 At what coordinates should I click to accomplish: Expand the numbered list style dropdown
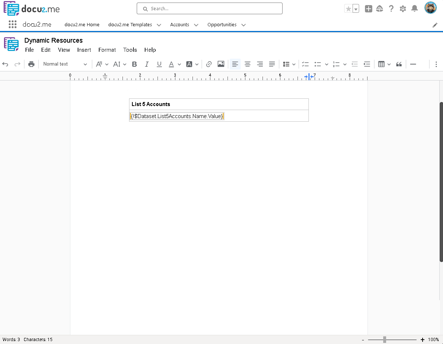(345, 64)
